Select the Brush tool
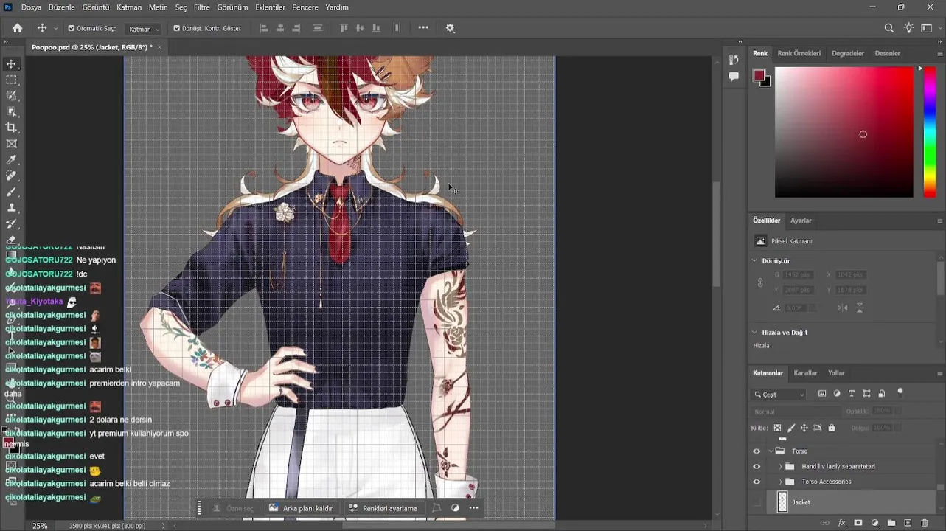This screenshot has height=531, width=946. click(11, 192)
